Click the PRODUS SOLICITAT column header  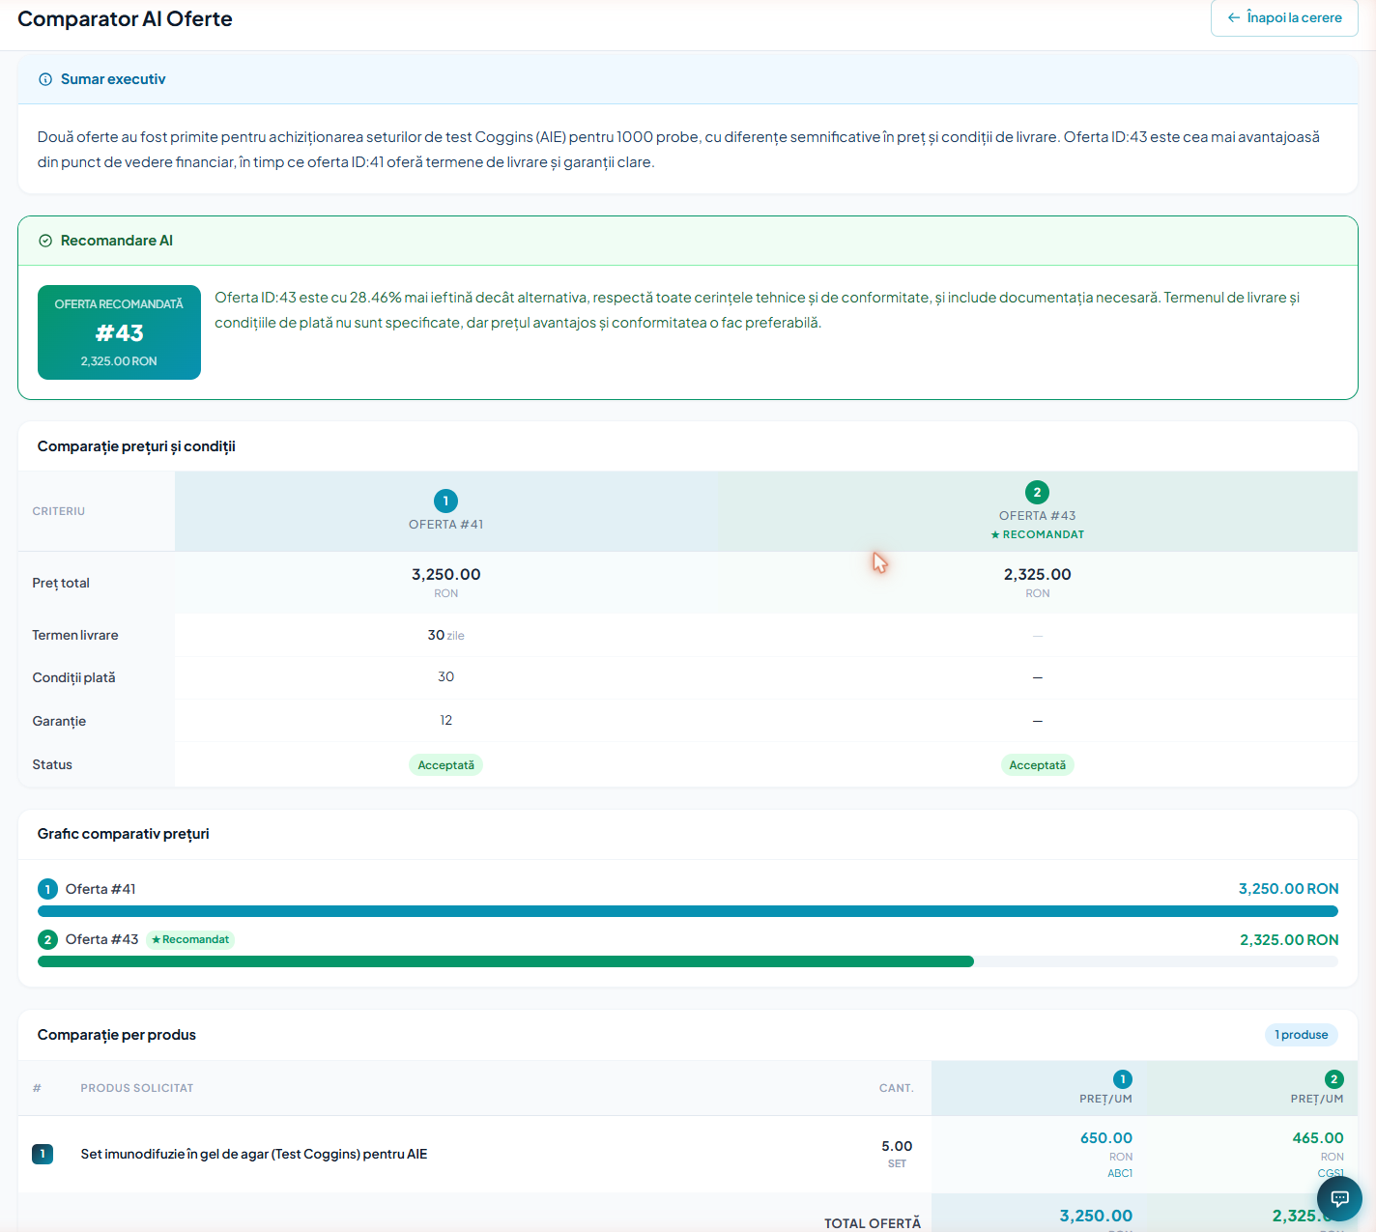pos(137,1088)
